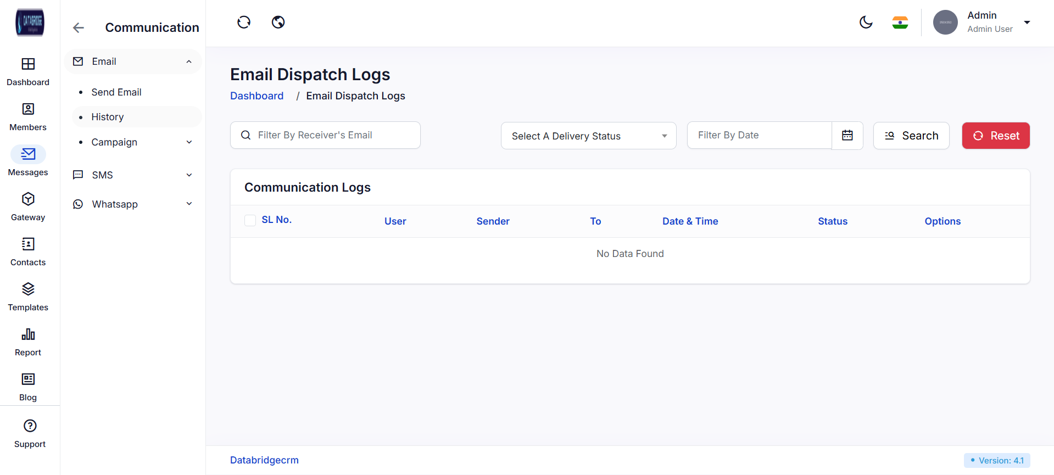Open the Admin user account dropdown

tap(1026, 23)
